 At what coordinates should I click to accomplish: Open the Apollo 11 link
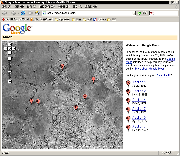(x=139, y=82)
